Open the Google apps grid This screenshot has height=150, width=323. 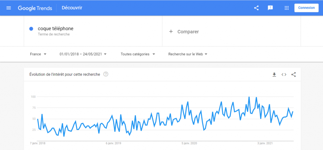(286, 8)
